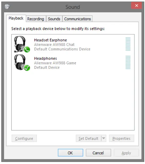Click Headphones volume level meter

pos(128,62)
